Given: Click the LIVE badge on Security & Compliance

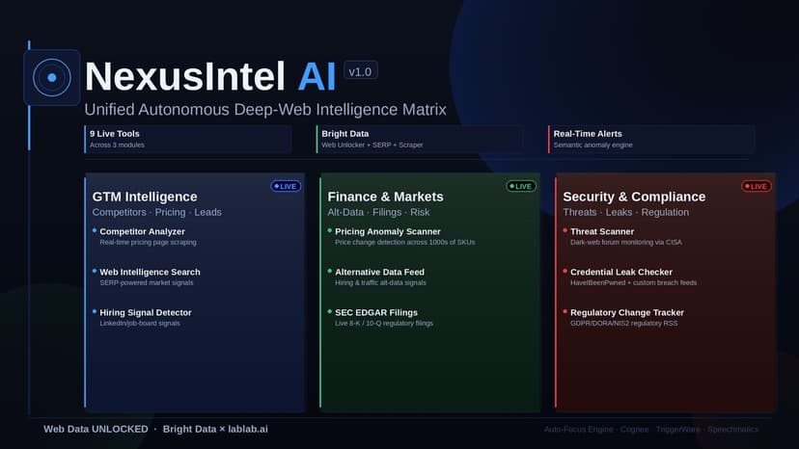Looking at the screenshot, I should coord(757,186).
